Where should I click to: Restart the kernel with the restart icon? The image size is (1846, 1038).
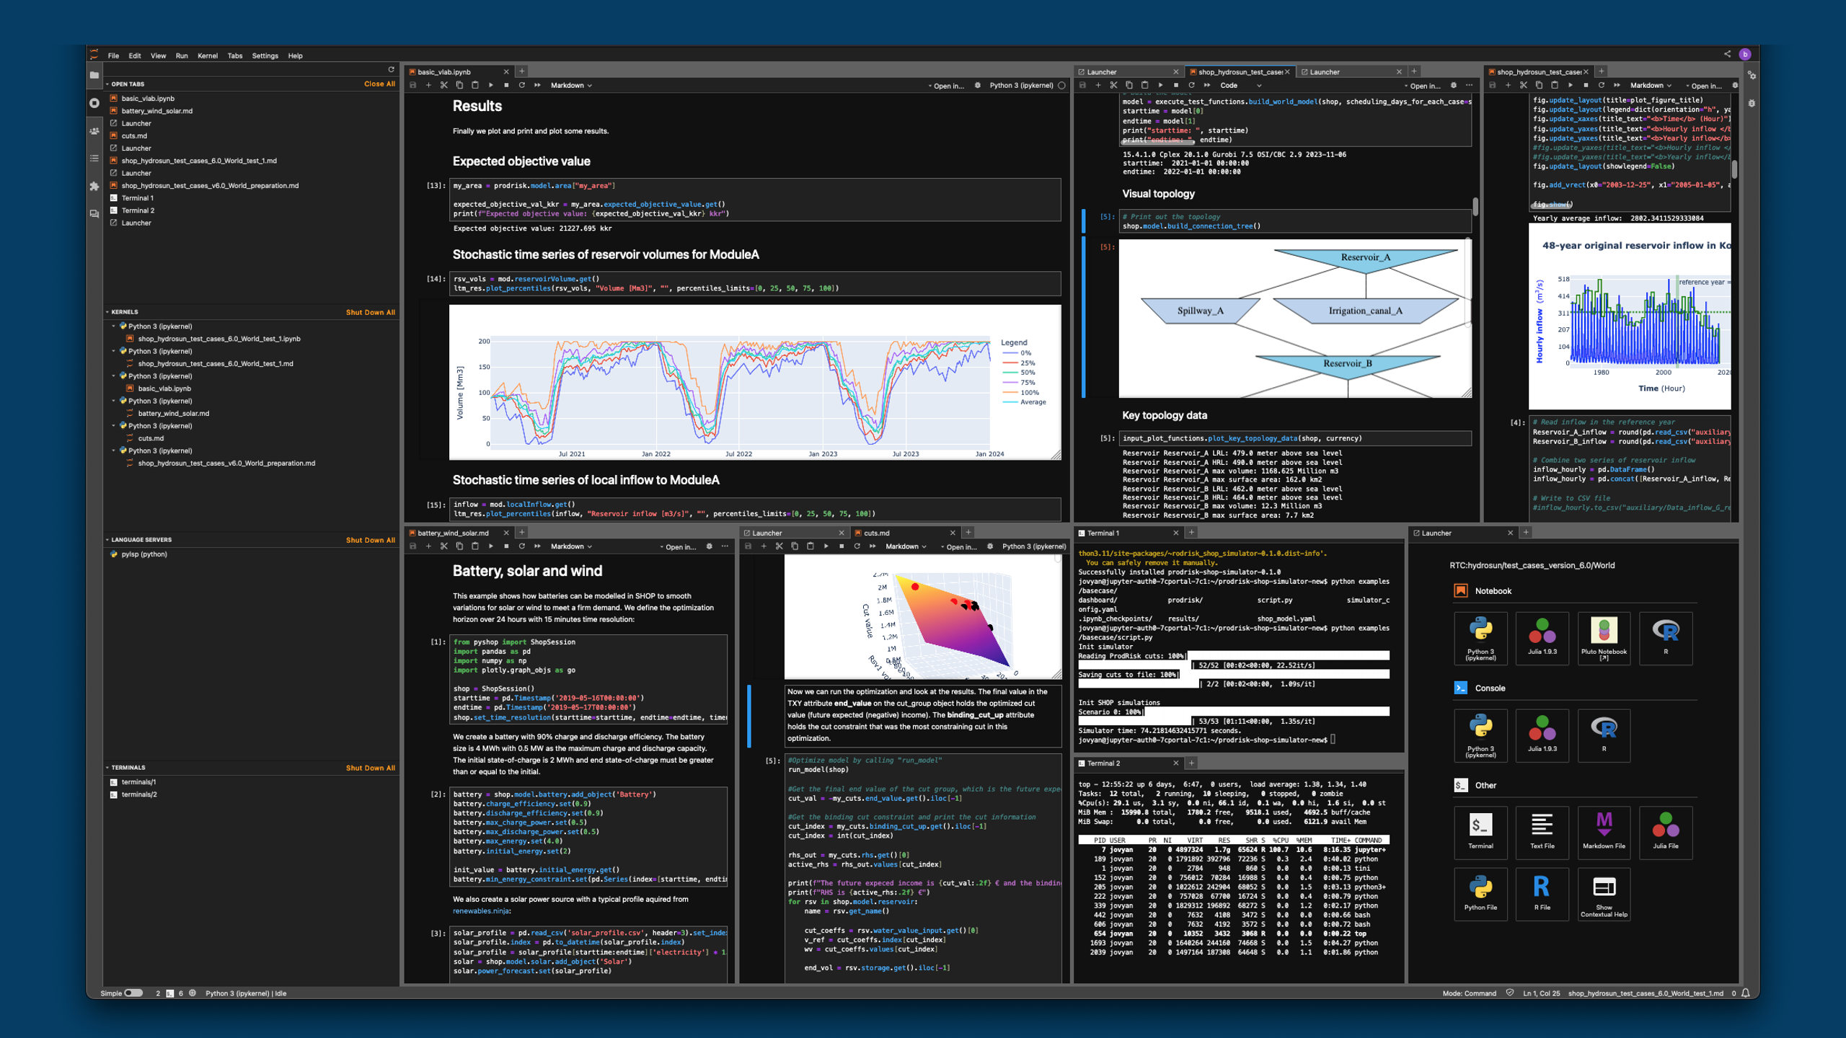521,85
